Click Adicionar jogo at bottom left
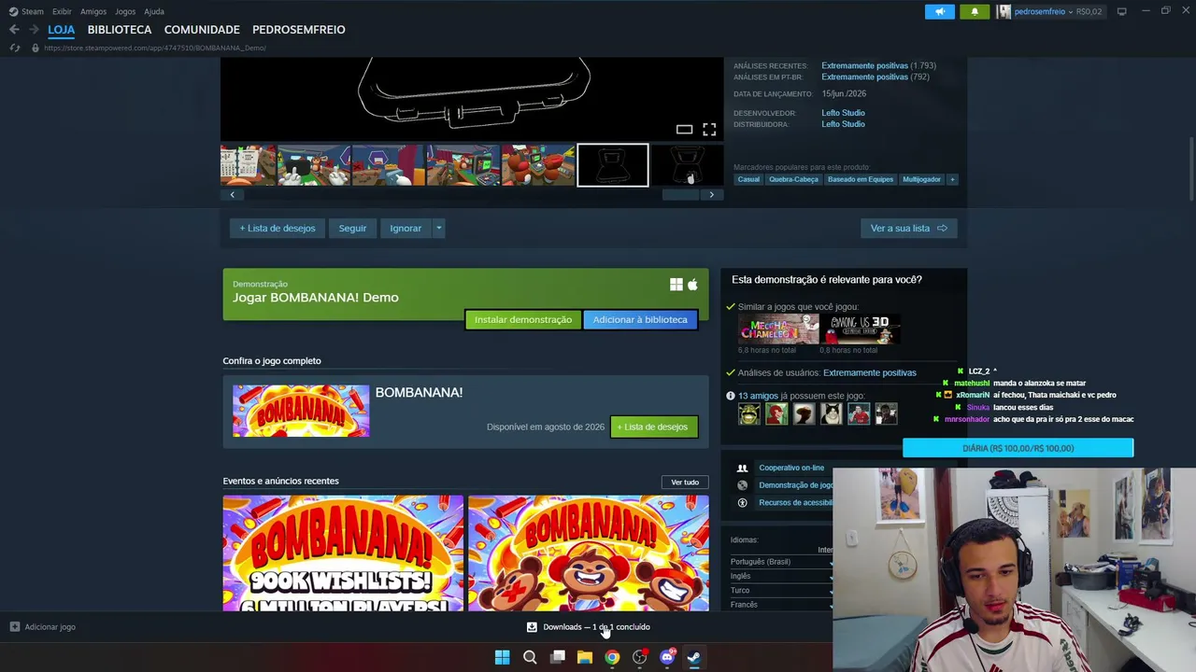 [43, 627]
